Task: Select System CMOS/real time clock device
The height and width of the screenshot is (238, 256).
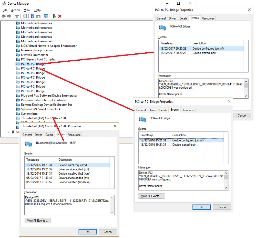Action: (x=41, y=109)
